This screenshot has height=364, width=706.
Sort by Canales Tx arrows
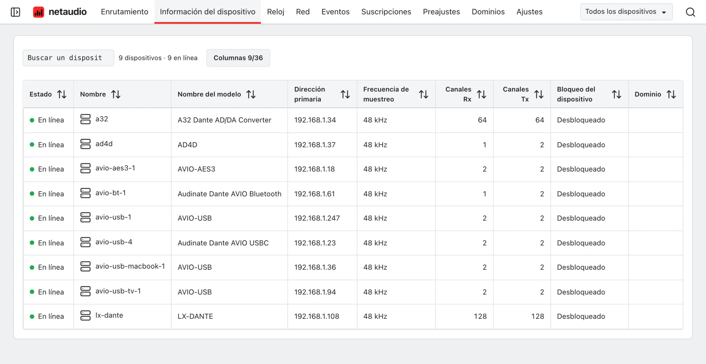(x=539, y=94)
